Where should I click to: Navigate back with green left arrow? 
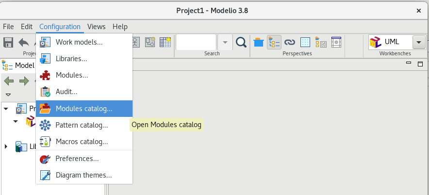click(9, 81)
